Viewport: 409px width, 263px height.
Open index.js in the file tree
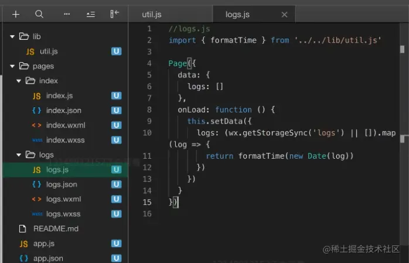pyautogui.click(x=65, y=95)
